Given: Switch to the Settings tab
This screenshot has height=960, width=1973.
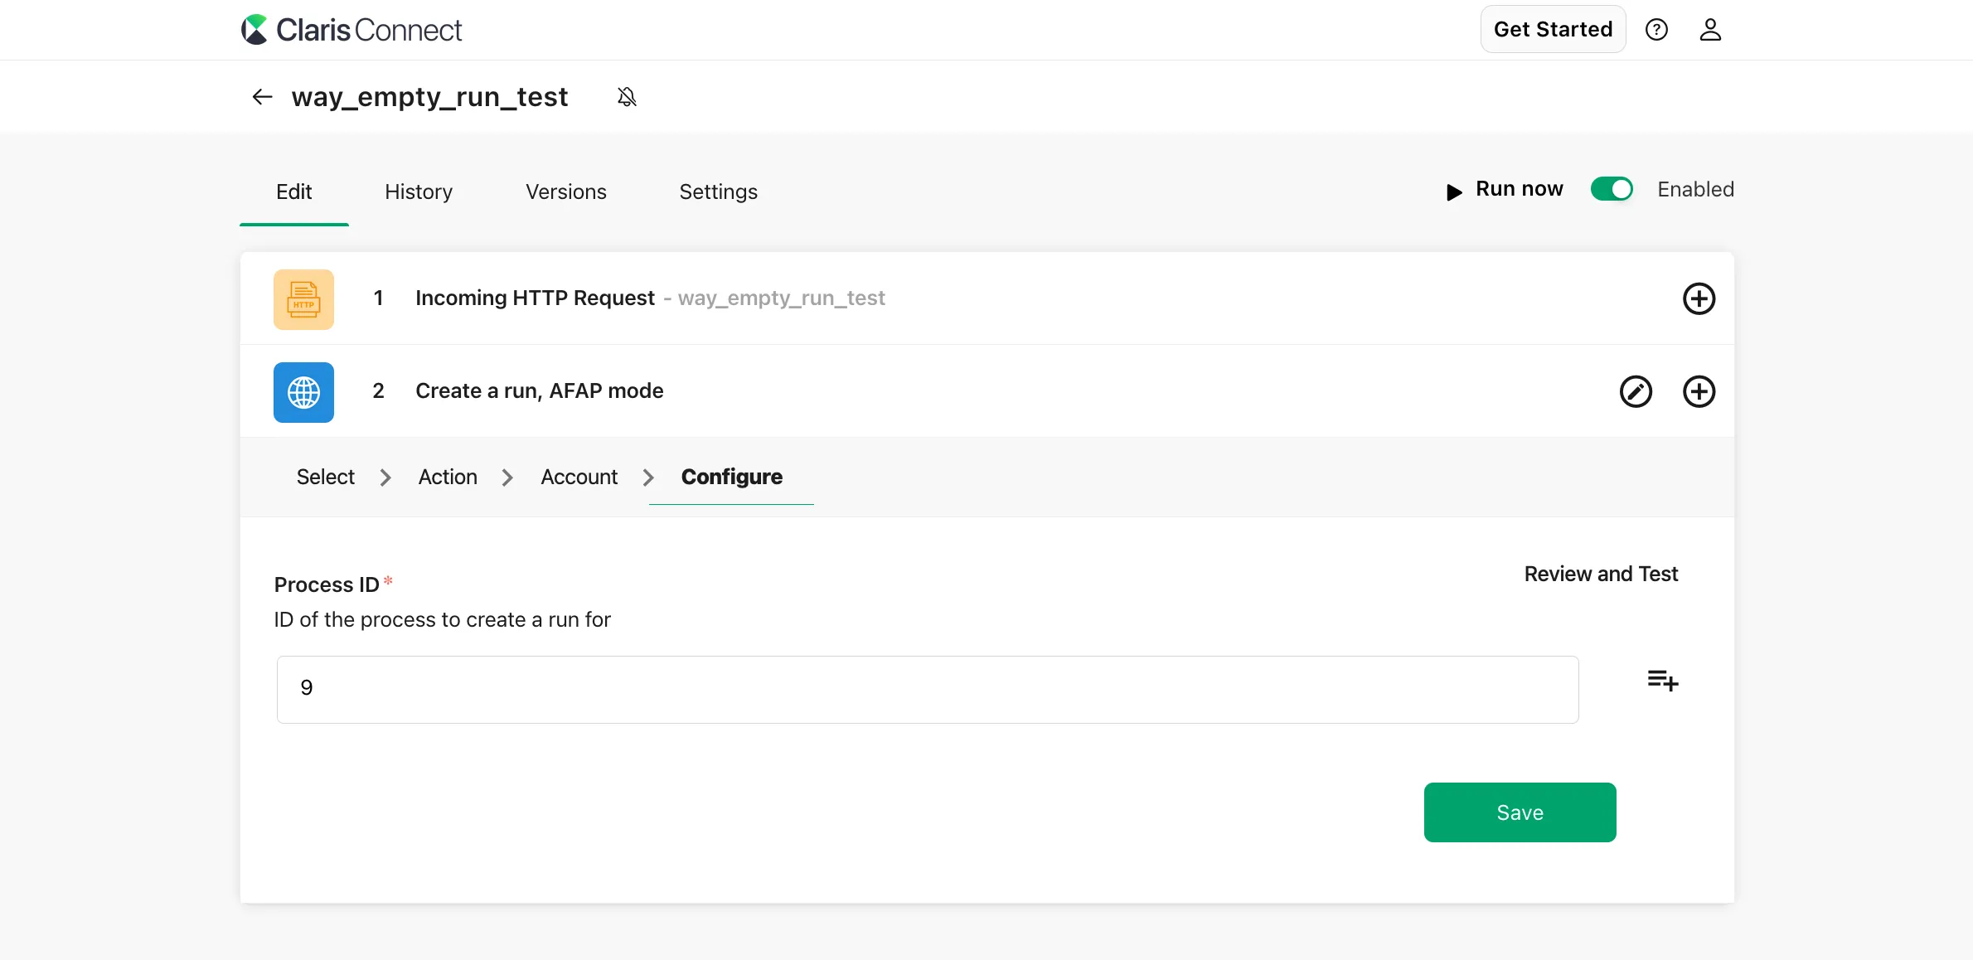Looking at the screenshot, I should (x=718, y=192).
